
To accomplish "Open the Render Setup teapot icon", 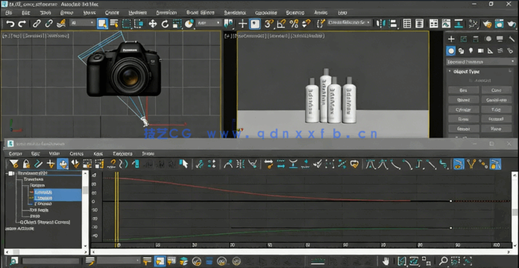I will coord(487,24).
